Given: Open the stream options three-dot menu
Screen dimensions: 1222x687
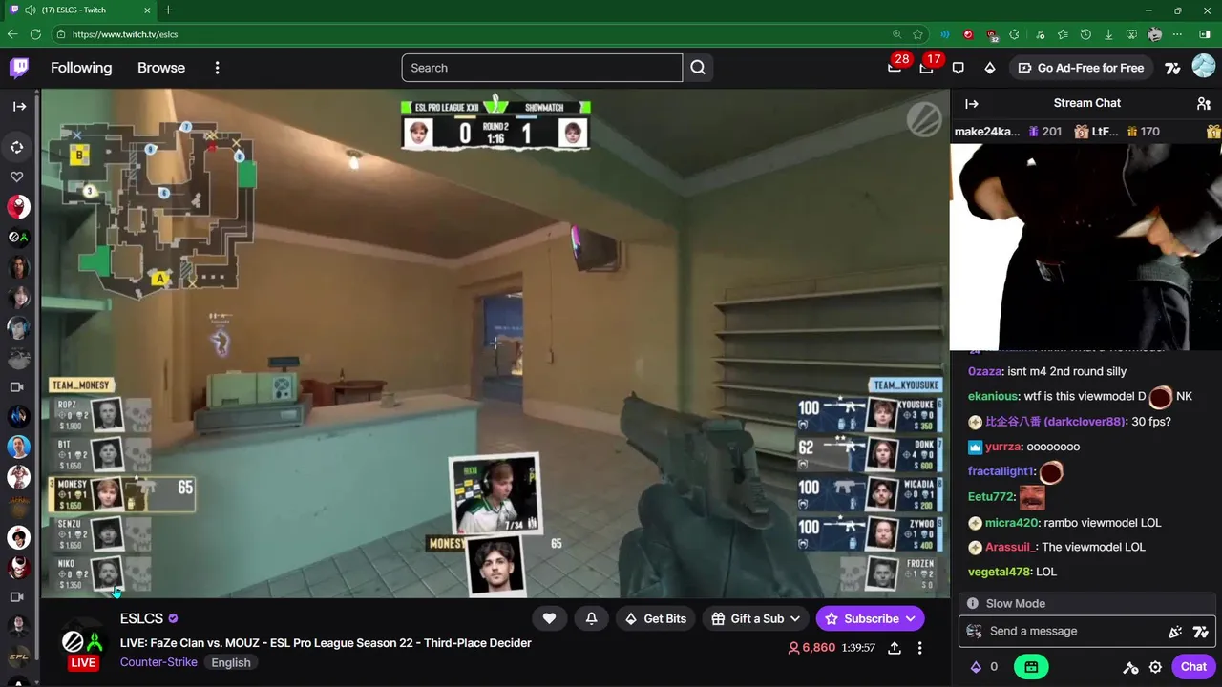Looking at the screenshot, I should pos(919,648).
